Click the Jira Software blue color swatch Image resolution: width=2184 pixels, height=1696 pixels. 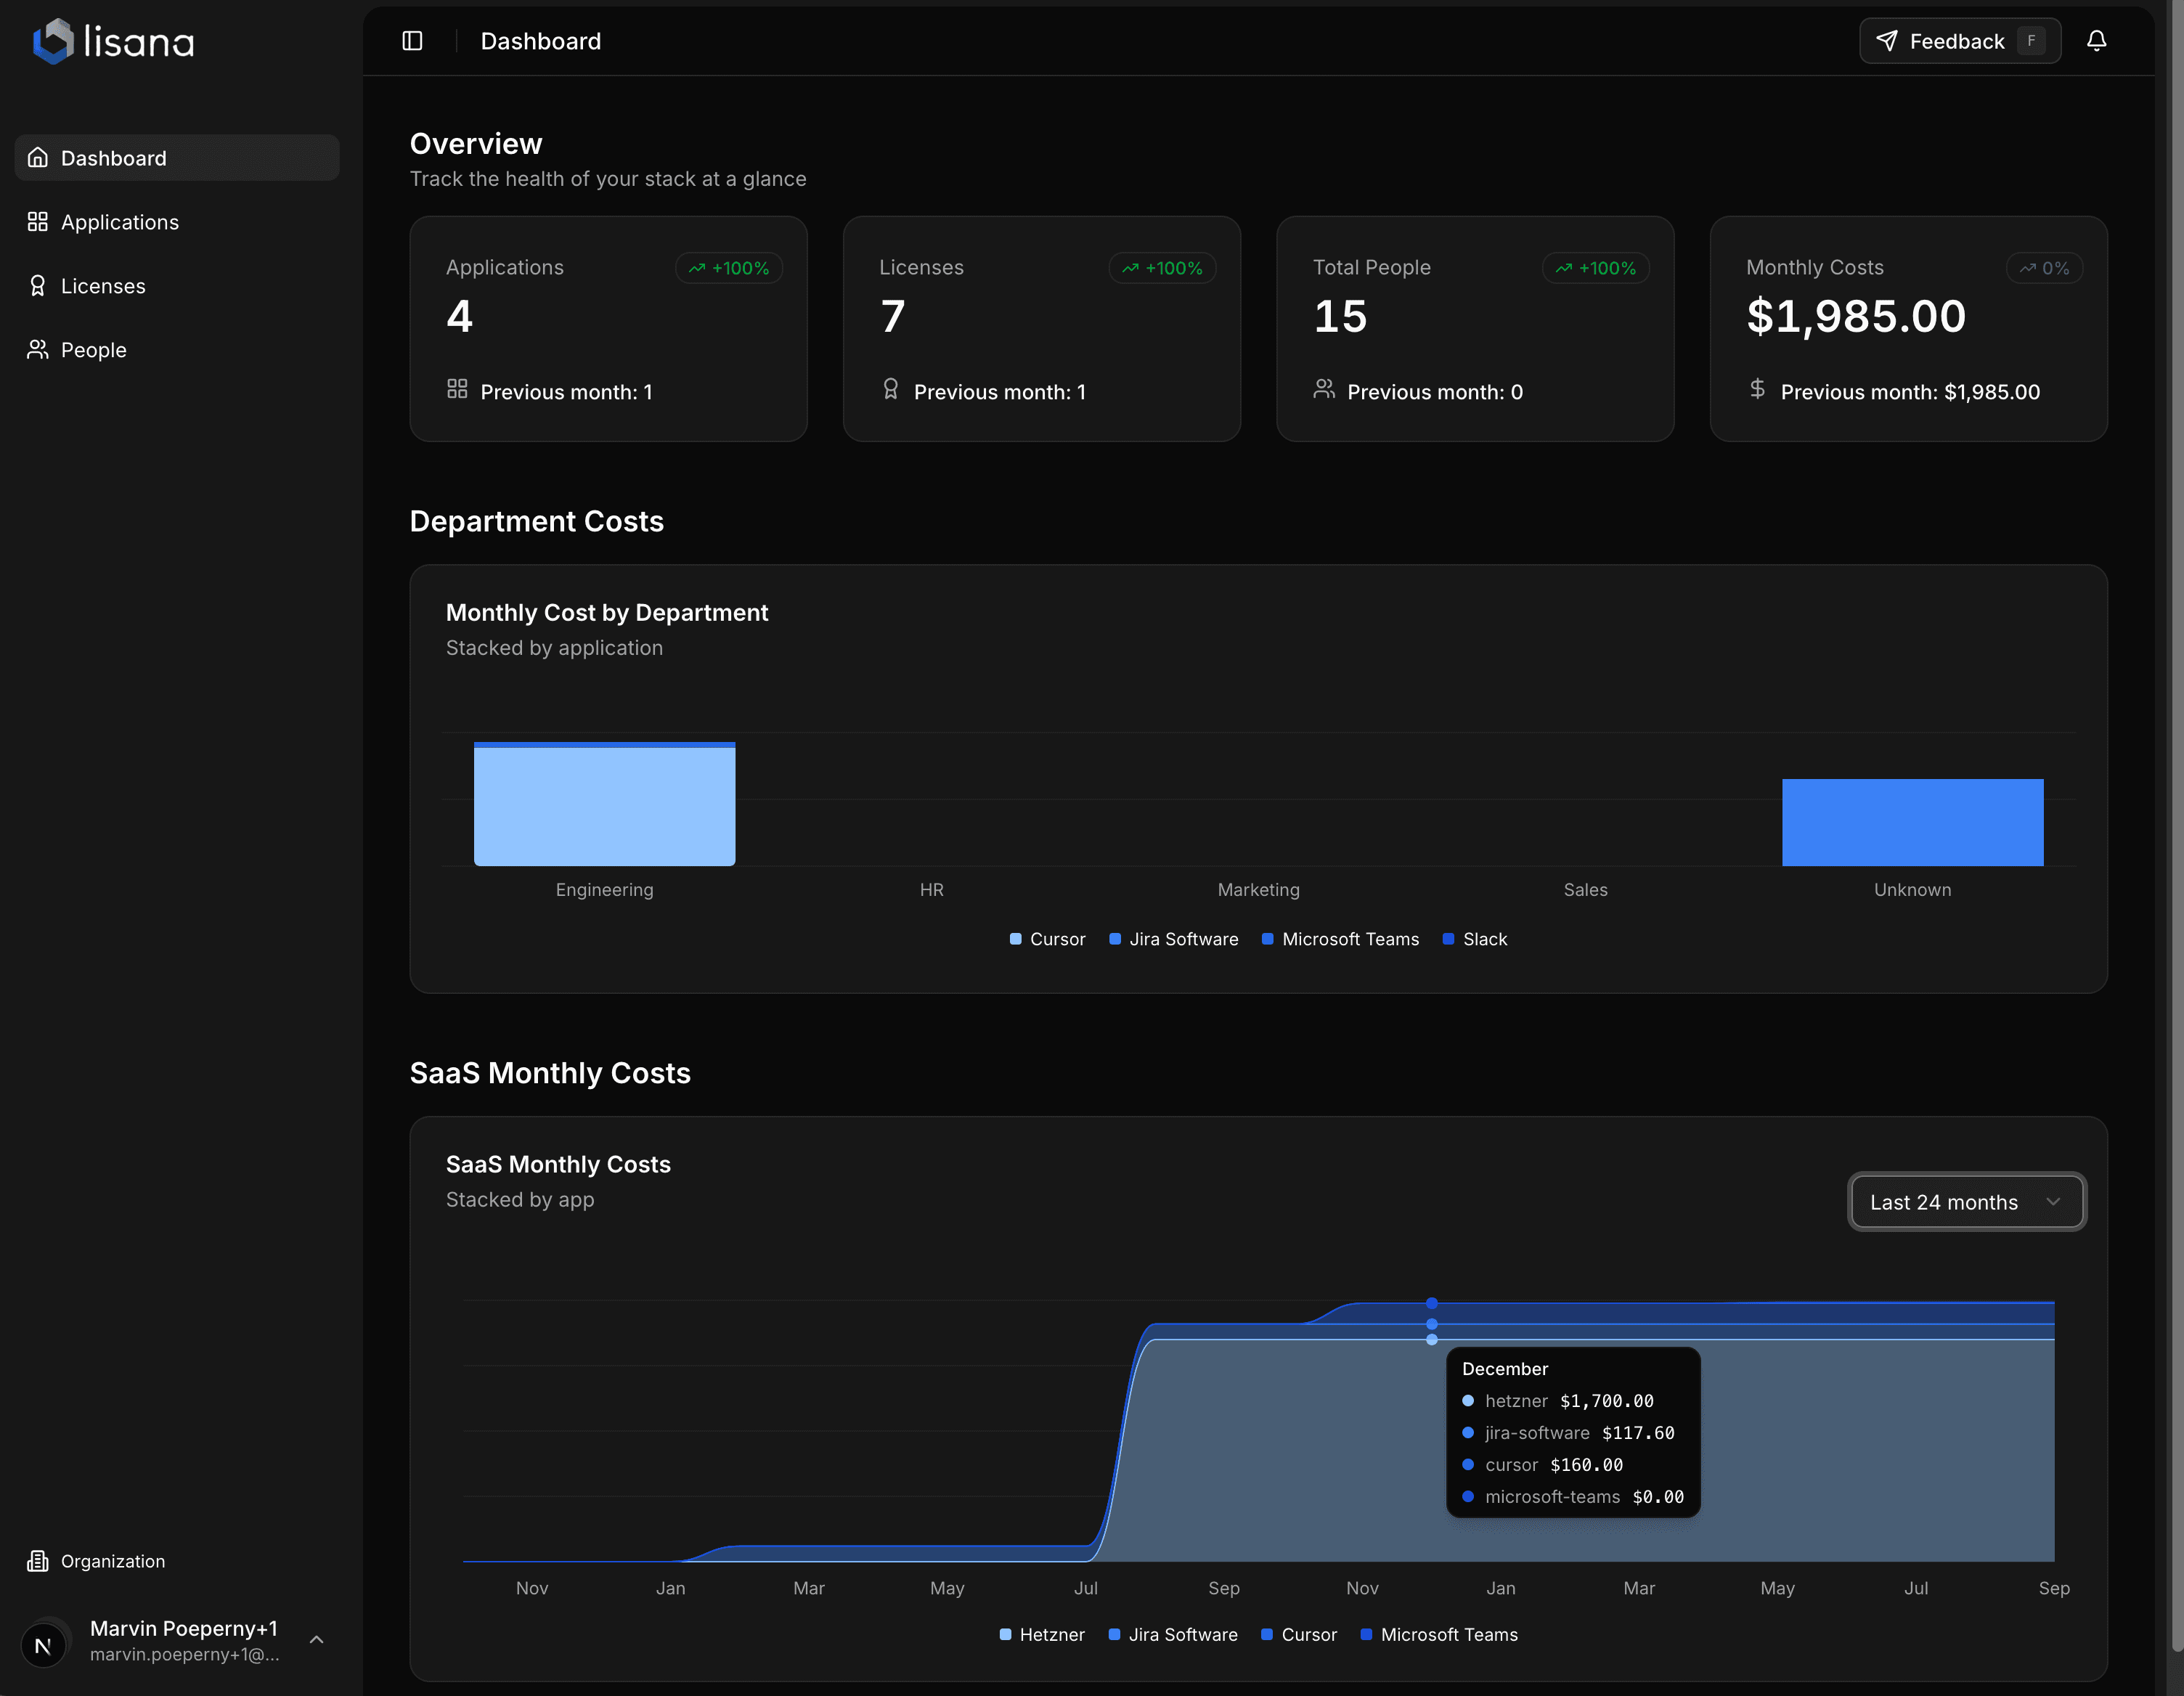(1116, 939)
